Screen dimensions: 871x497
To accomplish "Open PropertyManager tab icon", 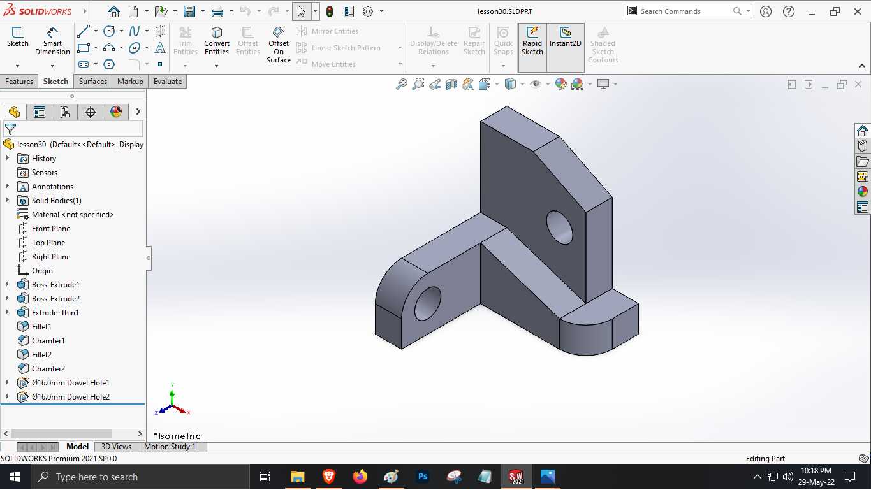I will pos(40,112).
